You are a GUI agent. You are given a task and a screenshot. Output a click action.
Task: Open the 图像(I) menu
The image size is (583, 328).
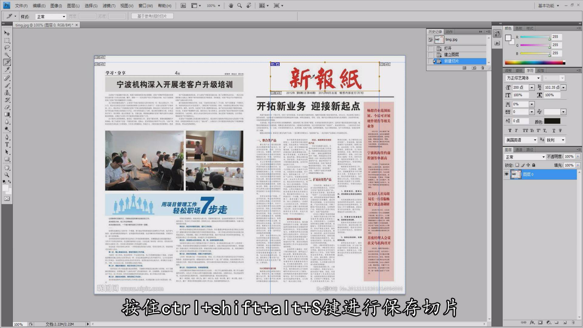56,5
